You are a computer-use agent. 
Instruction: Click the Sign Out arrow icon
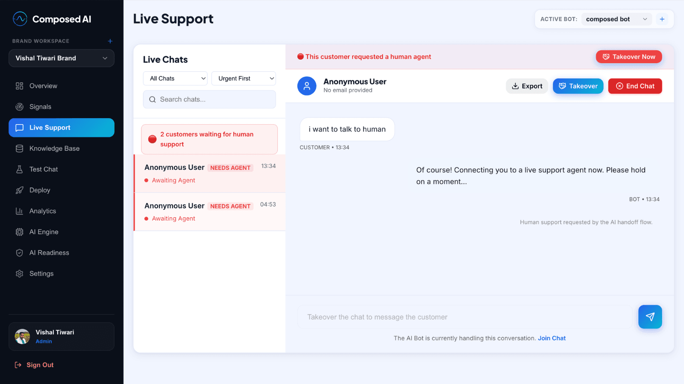18,365
